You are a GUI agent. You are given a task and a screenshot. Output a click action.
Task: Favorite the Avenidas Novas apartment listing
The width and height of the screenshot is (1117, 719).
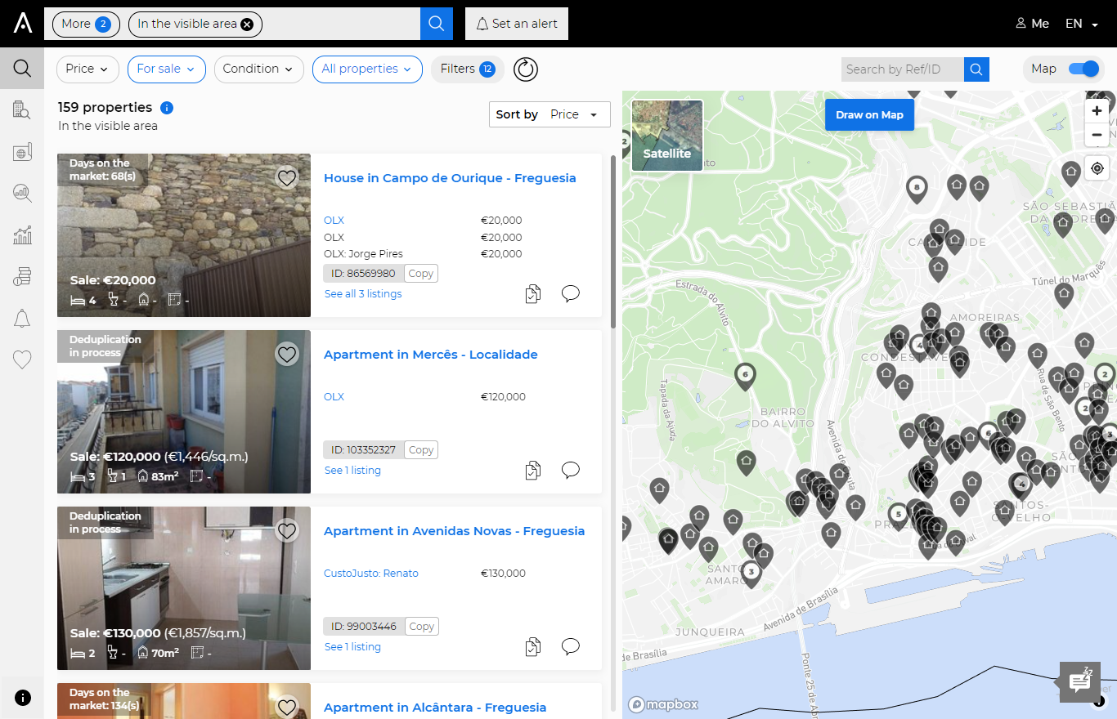click(286, 531)
